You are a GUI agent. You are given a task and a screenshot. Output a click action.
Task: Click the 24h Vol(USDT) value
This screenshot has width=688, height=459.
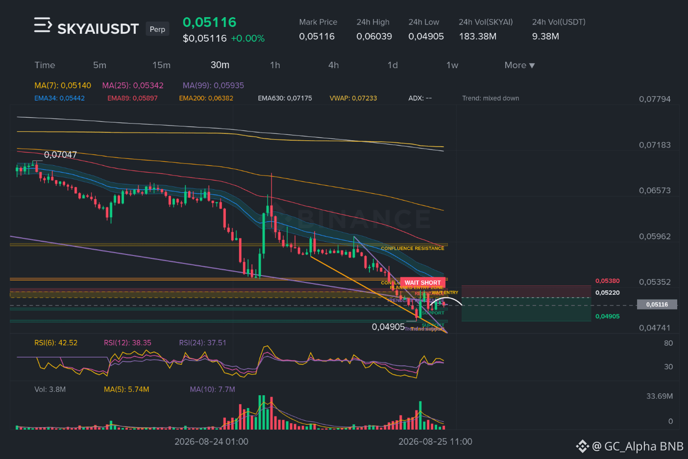(x=546, y=36)
